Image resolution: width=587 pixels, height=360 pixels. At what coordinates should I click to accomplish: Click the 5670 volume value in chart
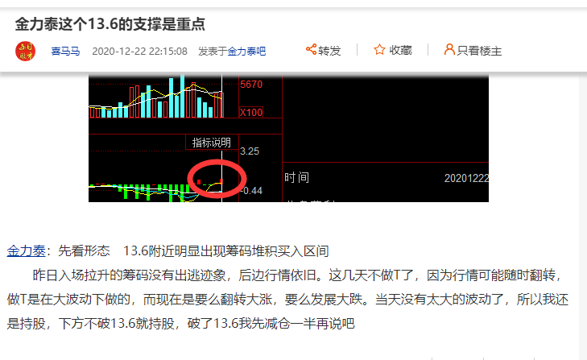[251, 85]
